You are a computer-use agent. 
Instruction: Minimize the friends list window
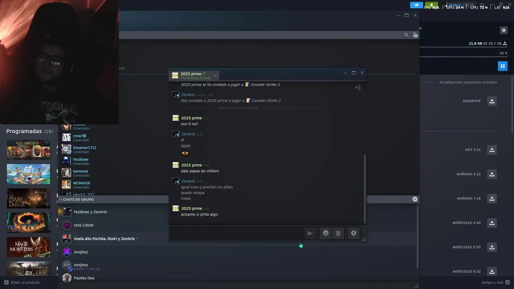398,15
